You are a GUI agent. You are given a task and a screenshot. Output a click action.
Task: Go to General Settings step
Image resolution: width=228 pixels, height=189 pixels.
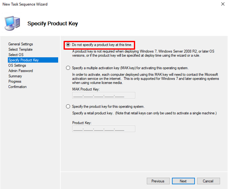tap(20, 44)
